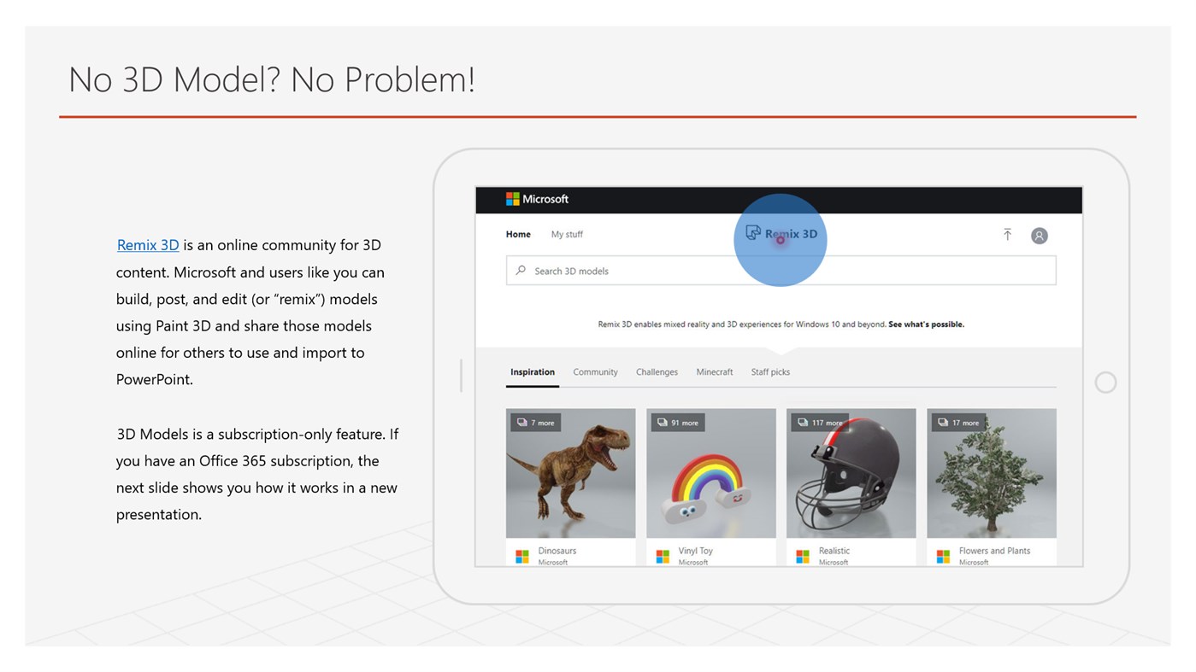
Task: Expand the '7 more' Dinosaurs badge
Action: (534, 422)
